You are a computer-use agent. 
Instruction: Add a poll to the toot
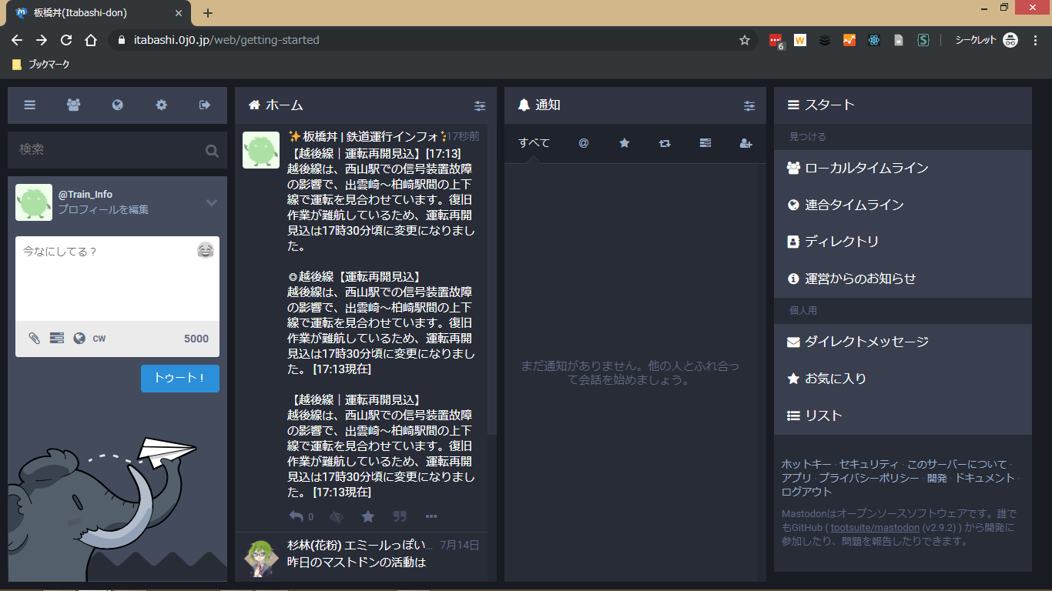click(56, 339)
